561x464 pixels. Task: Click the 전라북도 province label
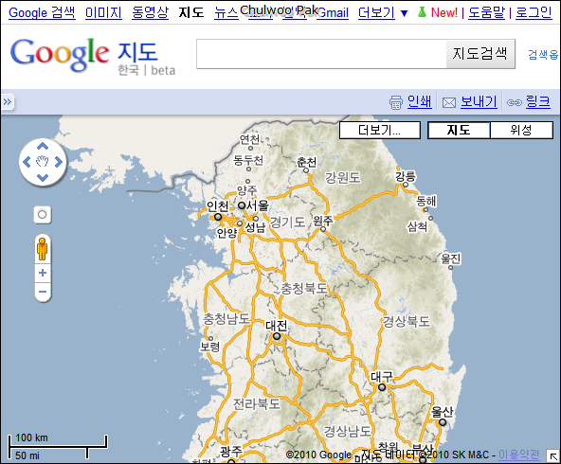pyautogui.click(x=257, y=404)
